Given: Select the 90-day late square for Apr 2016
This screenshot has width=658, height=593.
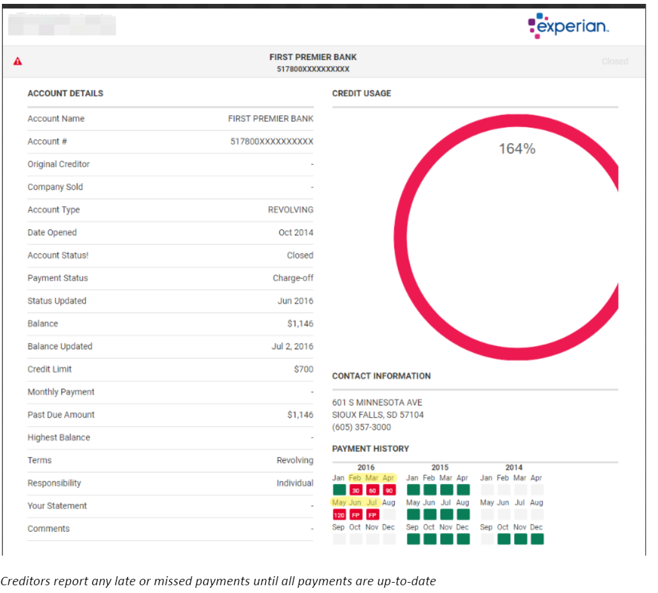Looking at the screenshot, I should [x=389, y=490].
